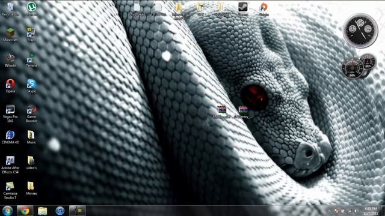Launch the Fraps shortcut

click(31, 35)
